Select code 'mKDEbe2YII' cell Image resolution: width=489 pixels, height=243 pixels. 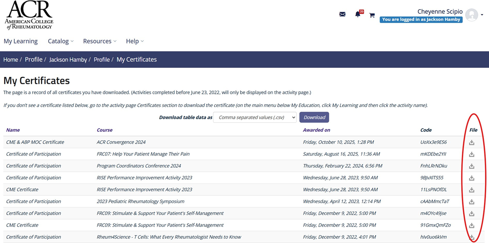point(433,154)
